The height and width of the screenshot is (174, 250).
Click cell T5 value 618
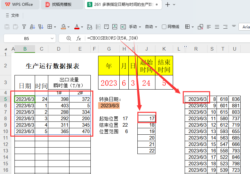[x=223, y=99]
